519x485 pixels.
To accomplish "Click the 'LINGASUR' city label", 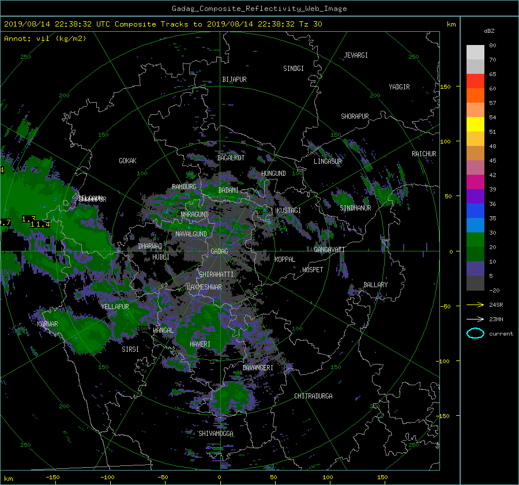I will (x=328, y=161).
